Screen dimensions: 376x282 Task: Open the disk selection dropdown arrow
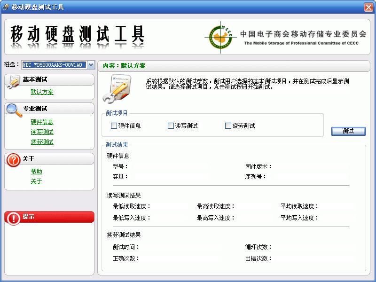(91, 65)
